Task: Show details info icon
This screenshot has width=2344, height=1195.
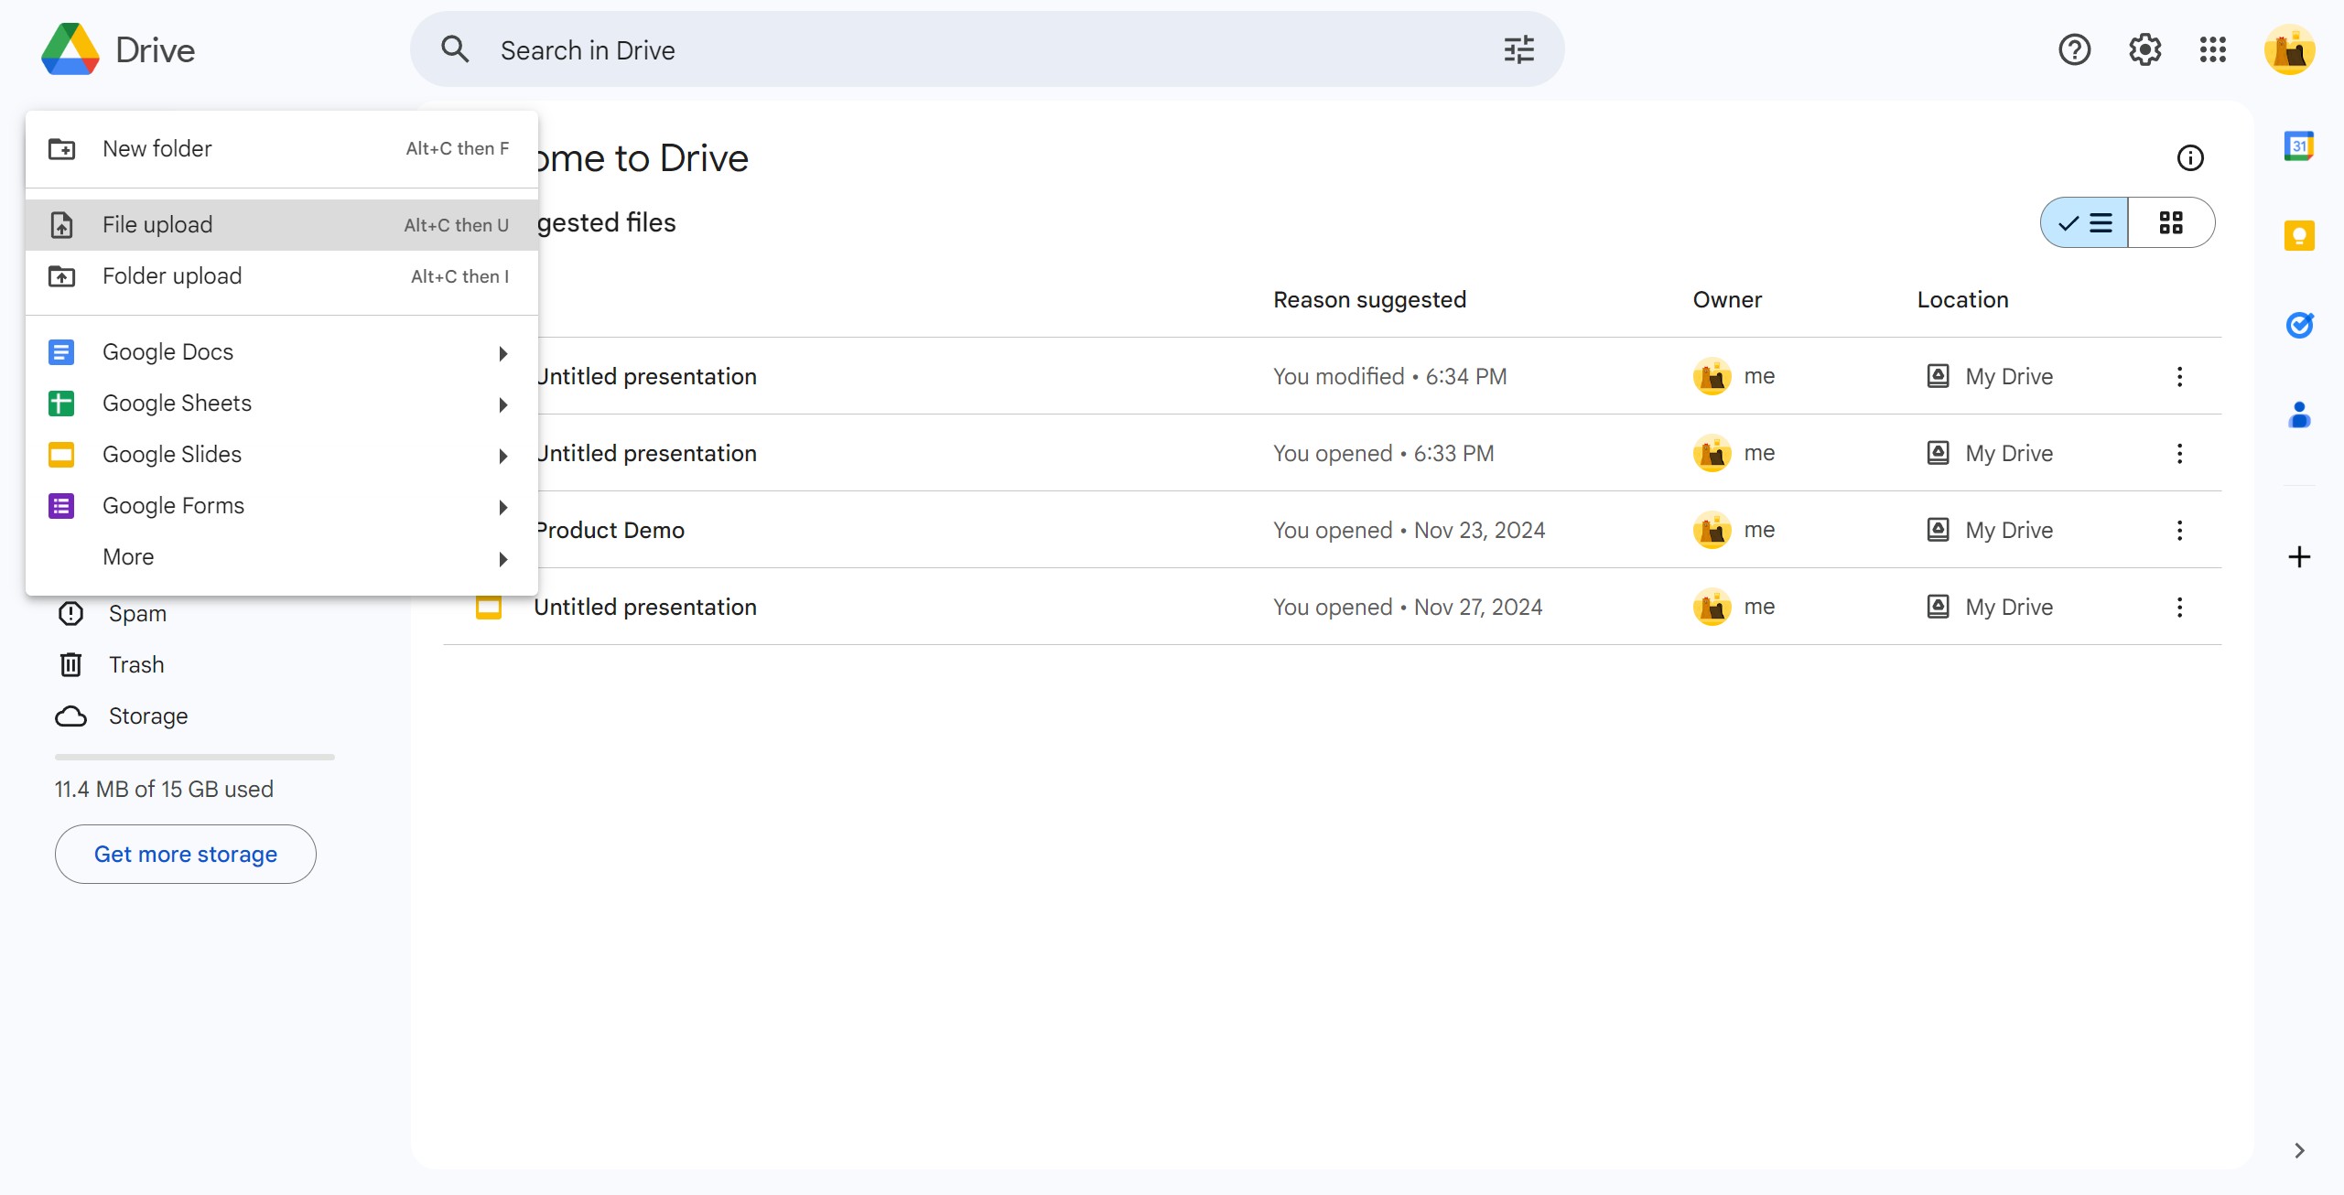Action: point(2190,158)
